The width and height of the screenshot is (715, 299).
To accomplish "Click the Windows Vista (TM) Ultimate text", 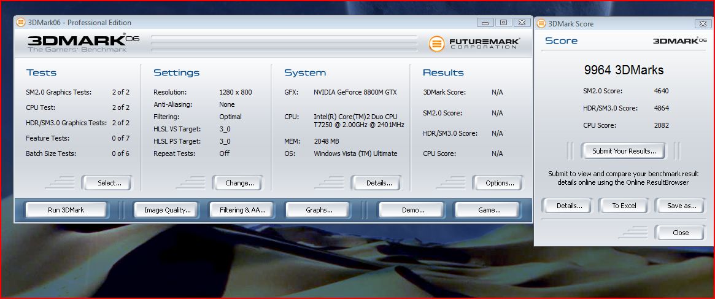I will pyautogui.click(x=356, y=153).
